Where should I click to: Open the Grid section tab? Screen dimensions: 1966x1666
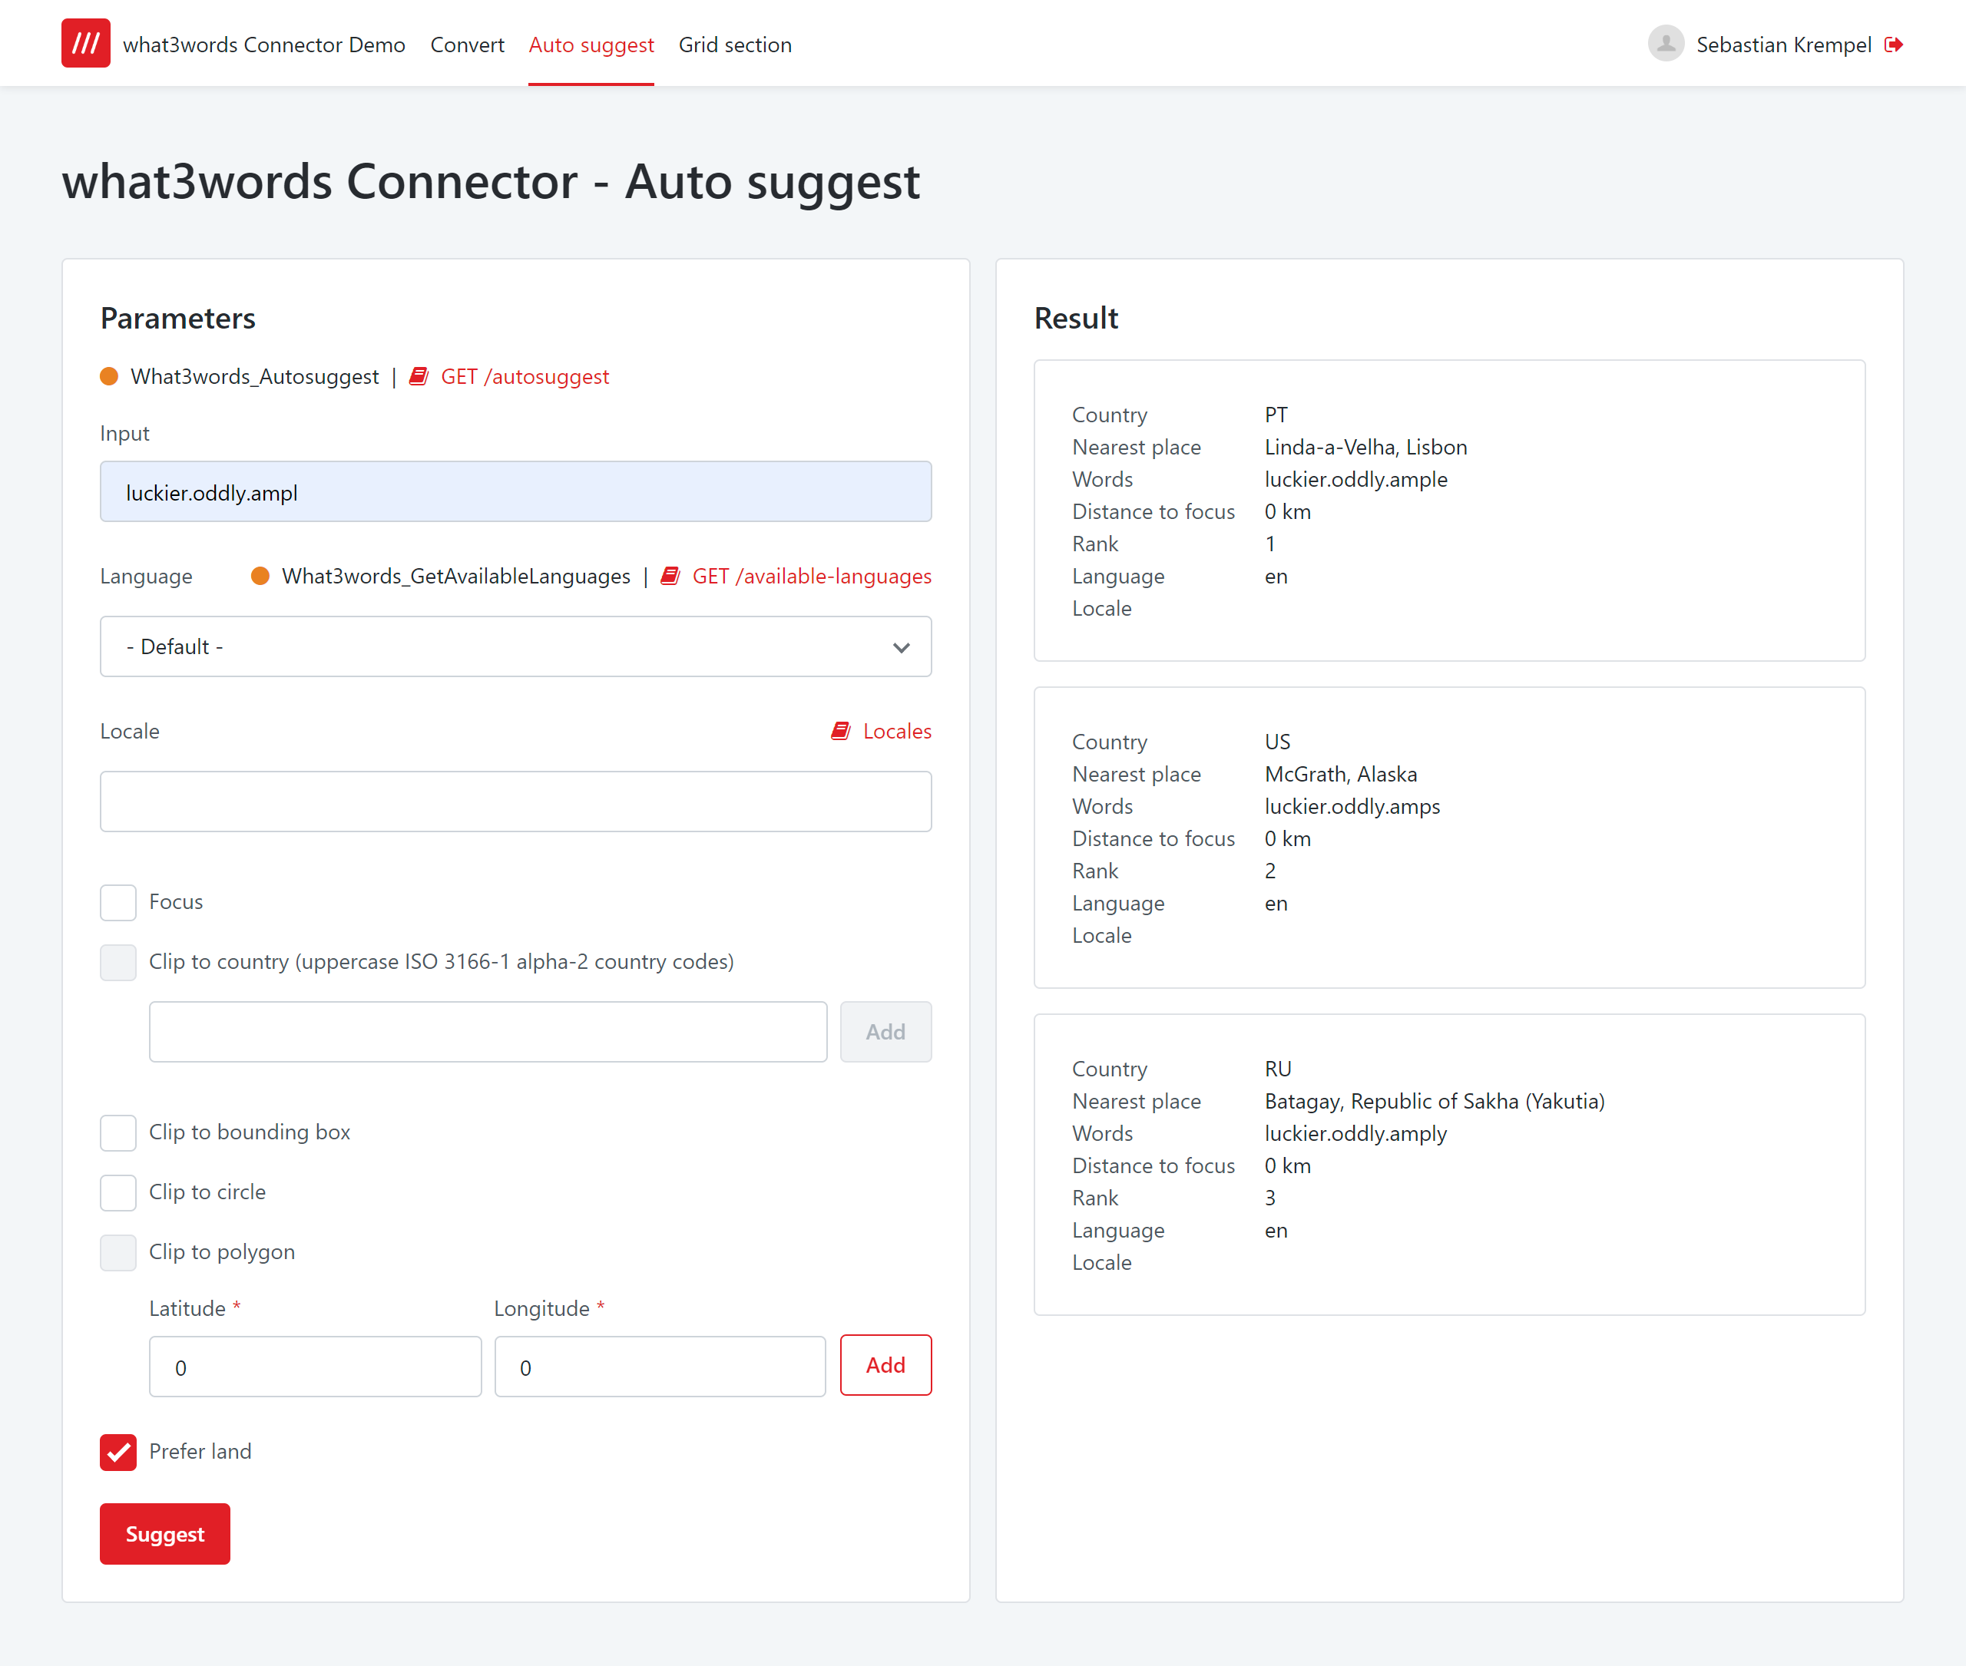coord(734,45)
